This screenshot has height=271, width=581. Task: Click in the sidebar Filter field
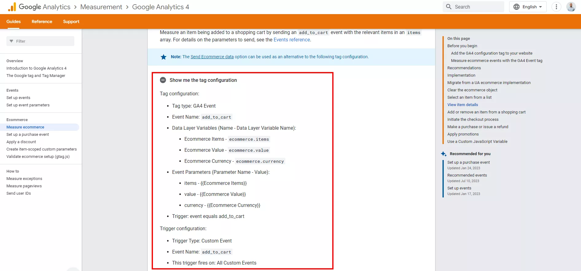point(40,41)
